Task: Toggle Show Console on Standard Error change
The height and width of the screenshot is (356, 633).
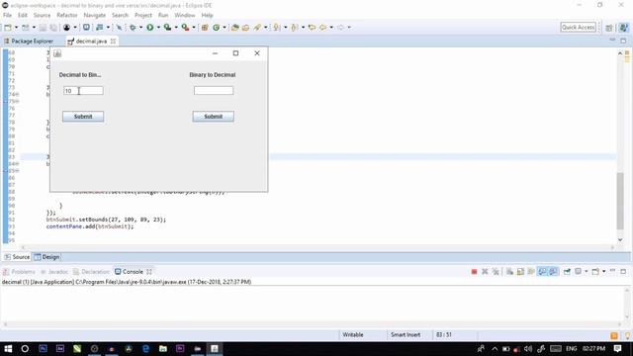Action: pyautogui.click(x=554, y=272)
